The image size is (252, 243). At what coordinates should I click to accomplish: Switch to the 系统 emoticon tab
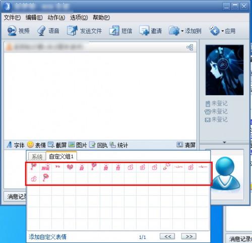[x=37, y=157]
